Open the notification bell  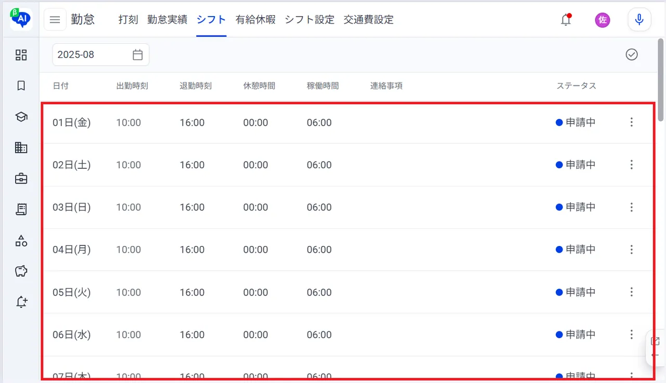[x=566, y=20]
